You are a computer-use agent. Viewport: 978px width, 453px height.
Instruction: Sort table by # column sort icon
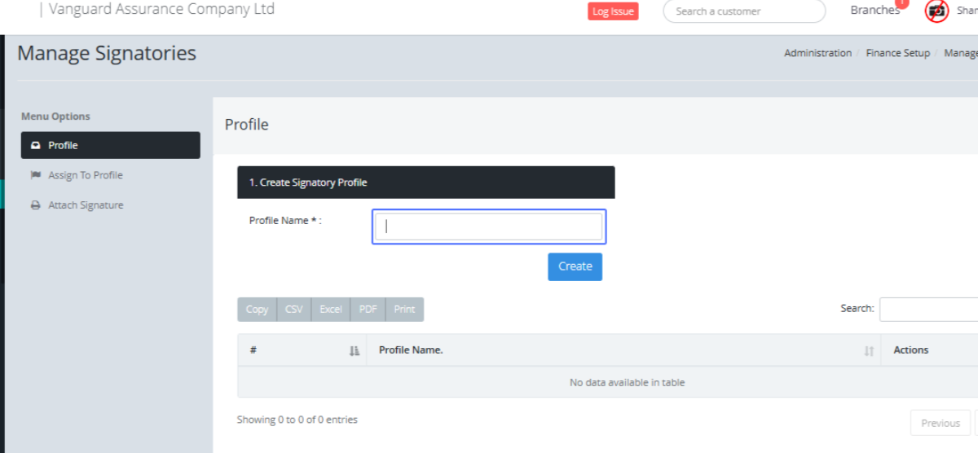click(354, 350)
